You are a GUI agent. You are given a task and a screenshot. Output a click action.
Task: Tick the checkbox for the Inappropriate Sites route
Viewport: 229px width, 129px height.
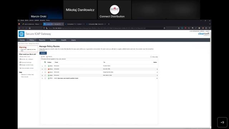[x=45, y=72]
